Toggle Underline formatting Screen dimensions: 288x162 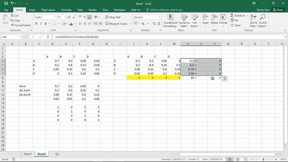coord(45,24)
